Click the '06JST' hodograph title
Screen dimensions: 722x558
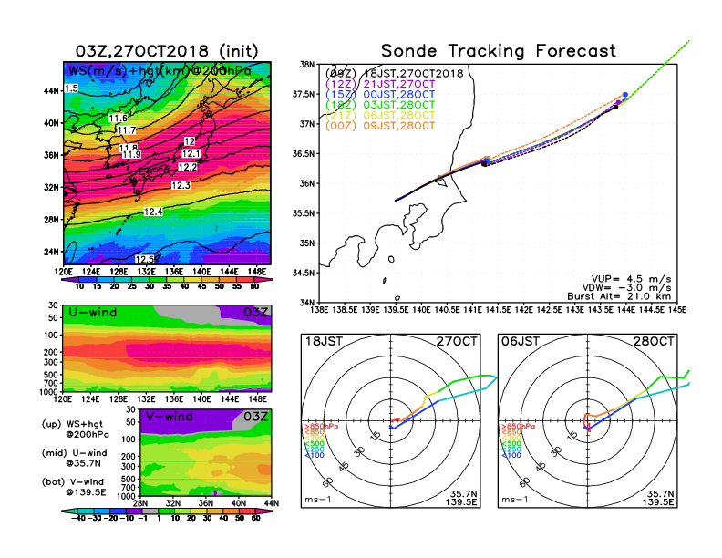point(521,341)
